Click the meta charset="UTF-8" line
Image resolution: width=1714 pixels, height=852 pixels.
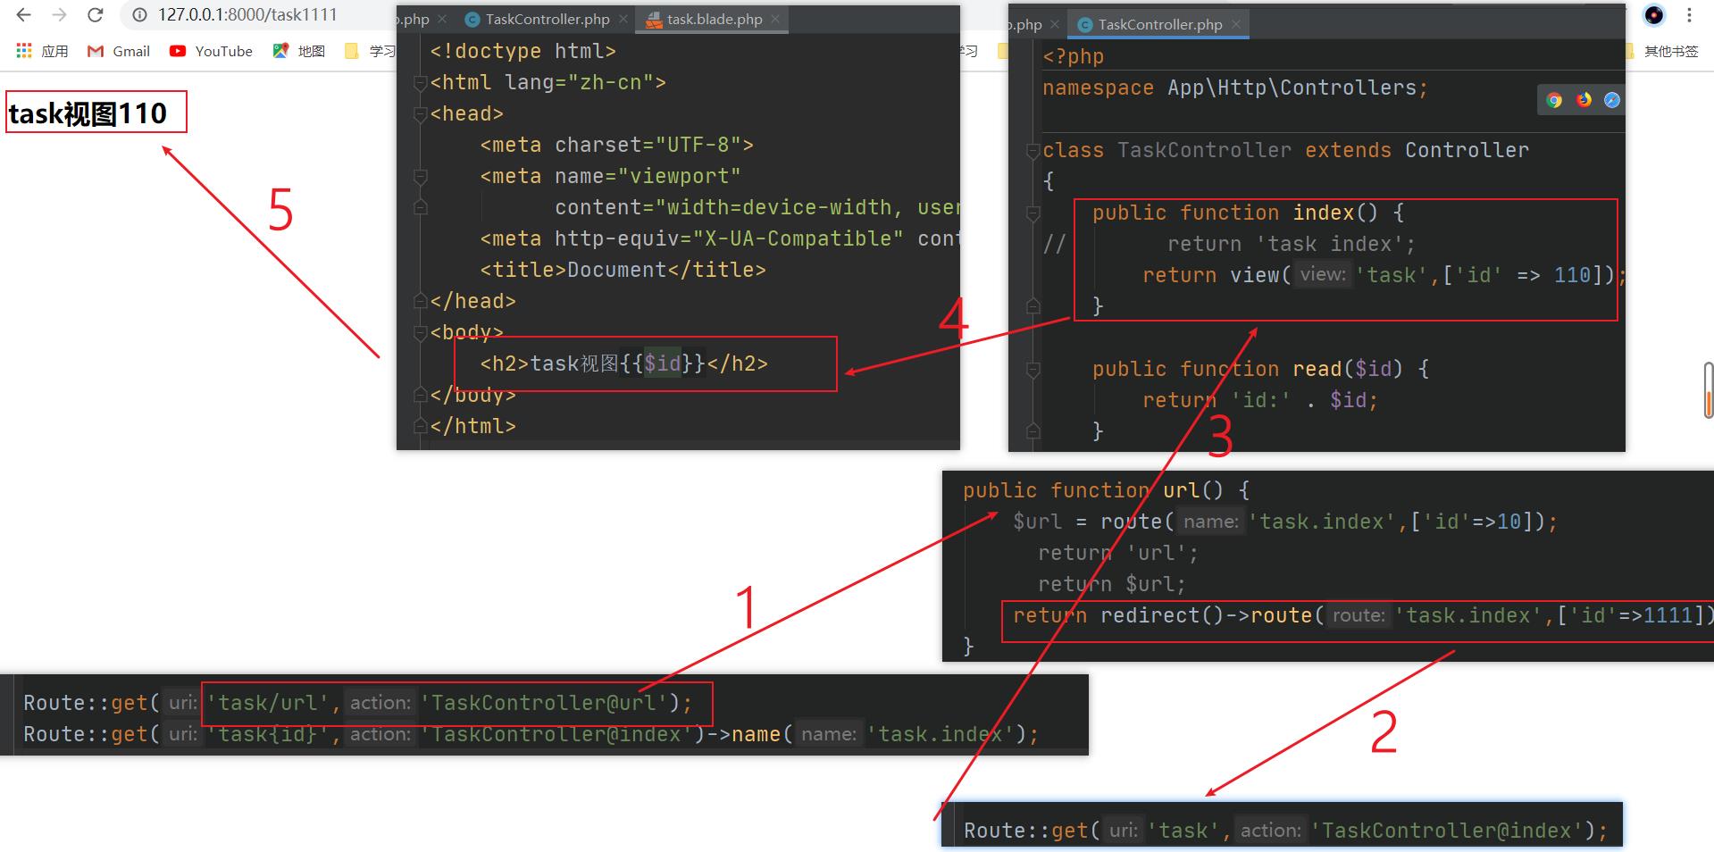[616, 145]
